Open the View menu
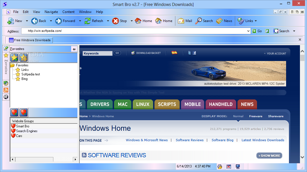Image resolution: width=307 pixels, height=172 pixels. (x=36, y=12)
